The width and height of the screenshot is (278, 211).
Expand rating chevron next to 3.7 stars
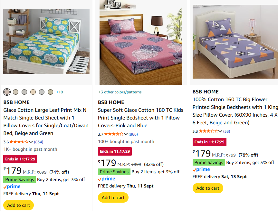[x=126, y=134]
